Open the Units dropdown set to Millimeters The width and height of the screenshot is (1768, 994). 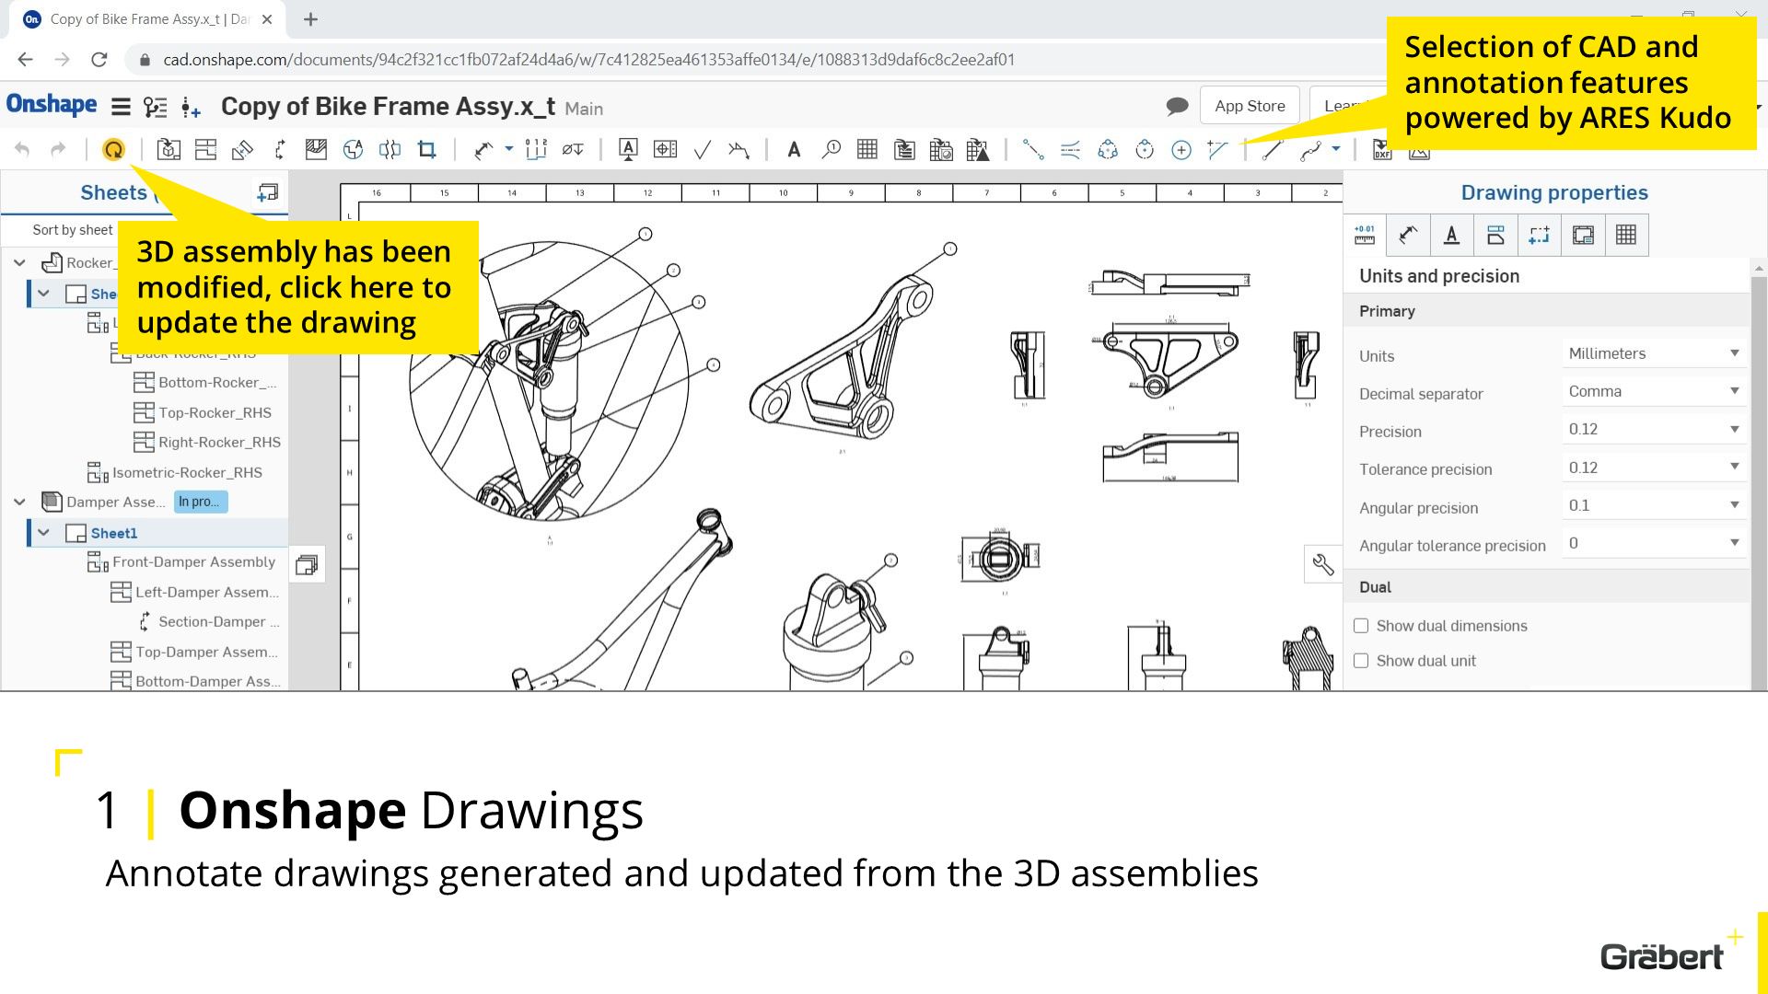coord(1654,353)
